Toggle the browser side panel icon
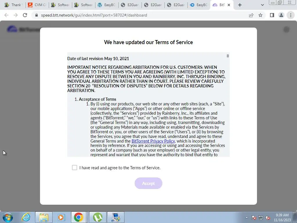Viewport: 297px width, 223px height. tap(272, 15)
